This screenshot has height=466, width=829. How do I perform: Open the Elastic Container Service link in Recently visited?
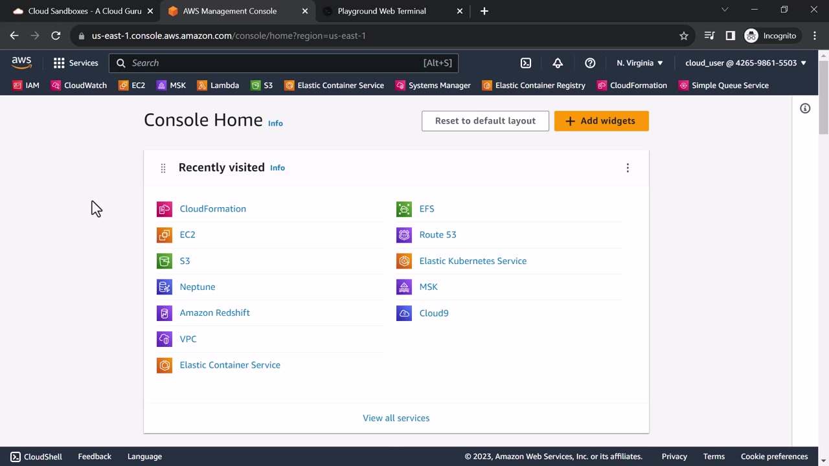[x=230, y=365]
